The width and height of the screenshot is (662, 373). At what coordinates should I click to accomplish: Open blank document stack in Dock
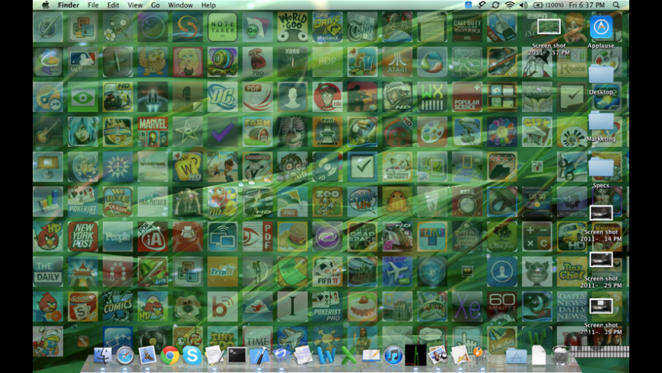(538, 355)
